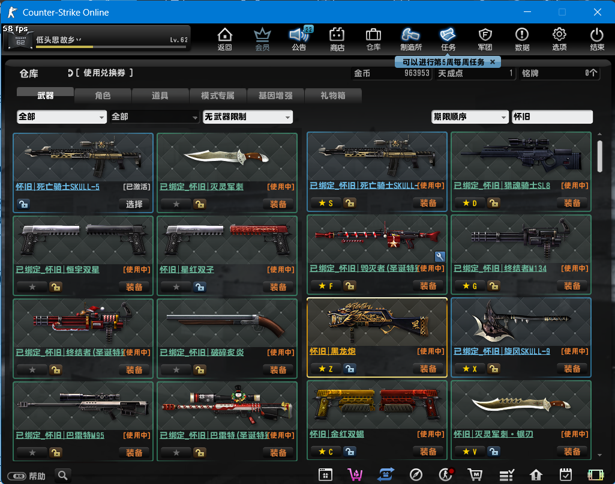Open the blue gift exchange arrows icon
Screen dimensions: 615x484
(386, 475)
